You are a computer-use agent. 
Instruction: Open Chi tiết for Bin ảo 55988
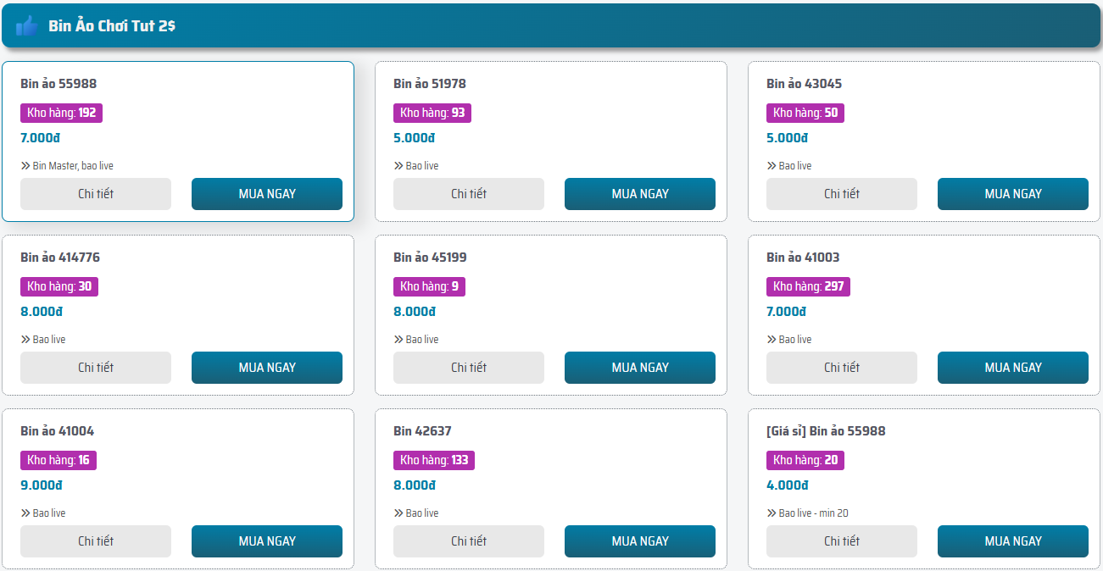click(x=96, y=194)
